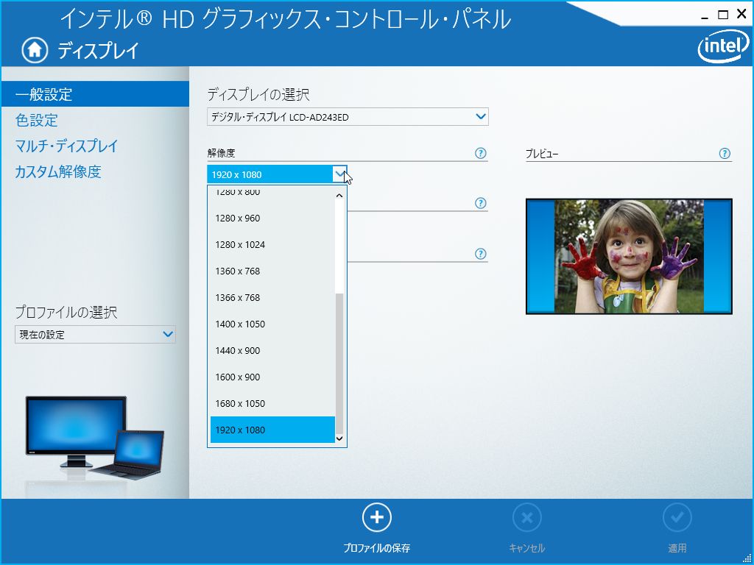Click the child preview image

click(629, 257)
